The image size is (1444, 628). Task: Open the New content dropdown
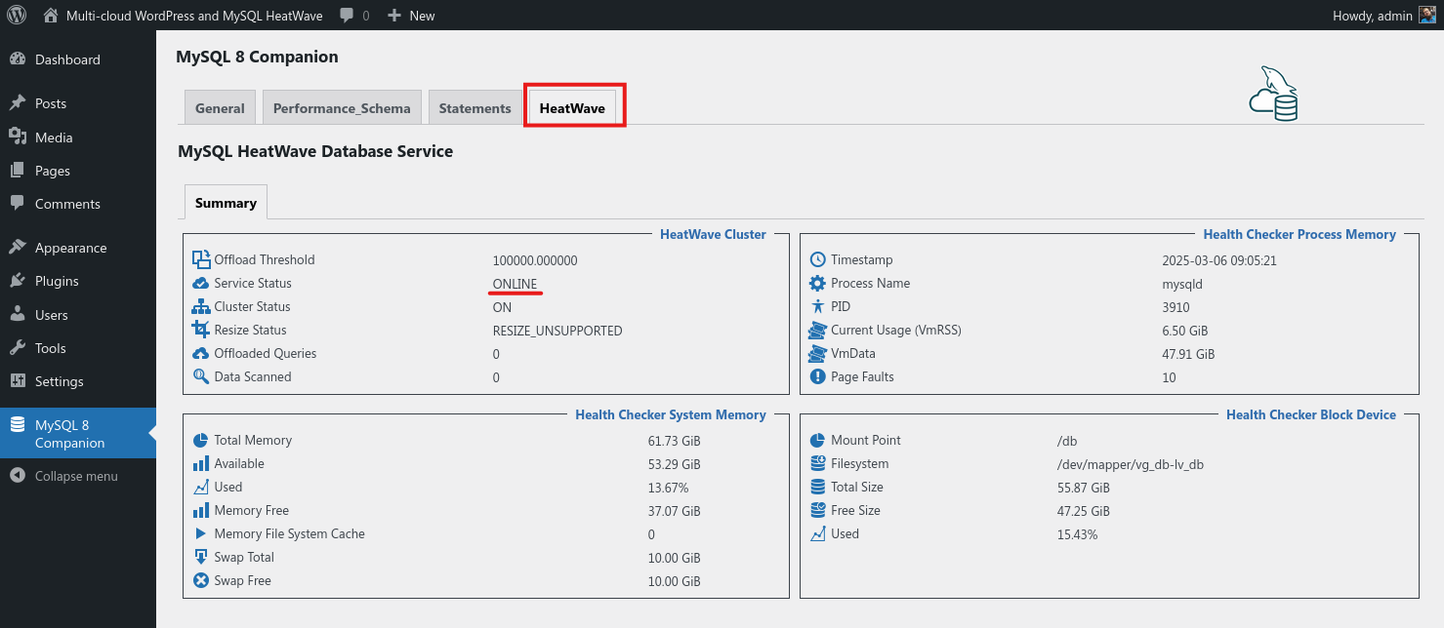coord(411,16)
